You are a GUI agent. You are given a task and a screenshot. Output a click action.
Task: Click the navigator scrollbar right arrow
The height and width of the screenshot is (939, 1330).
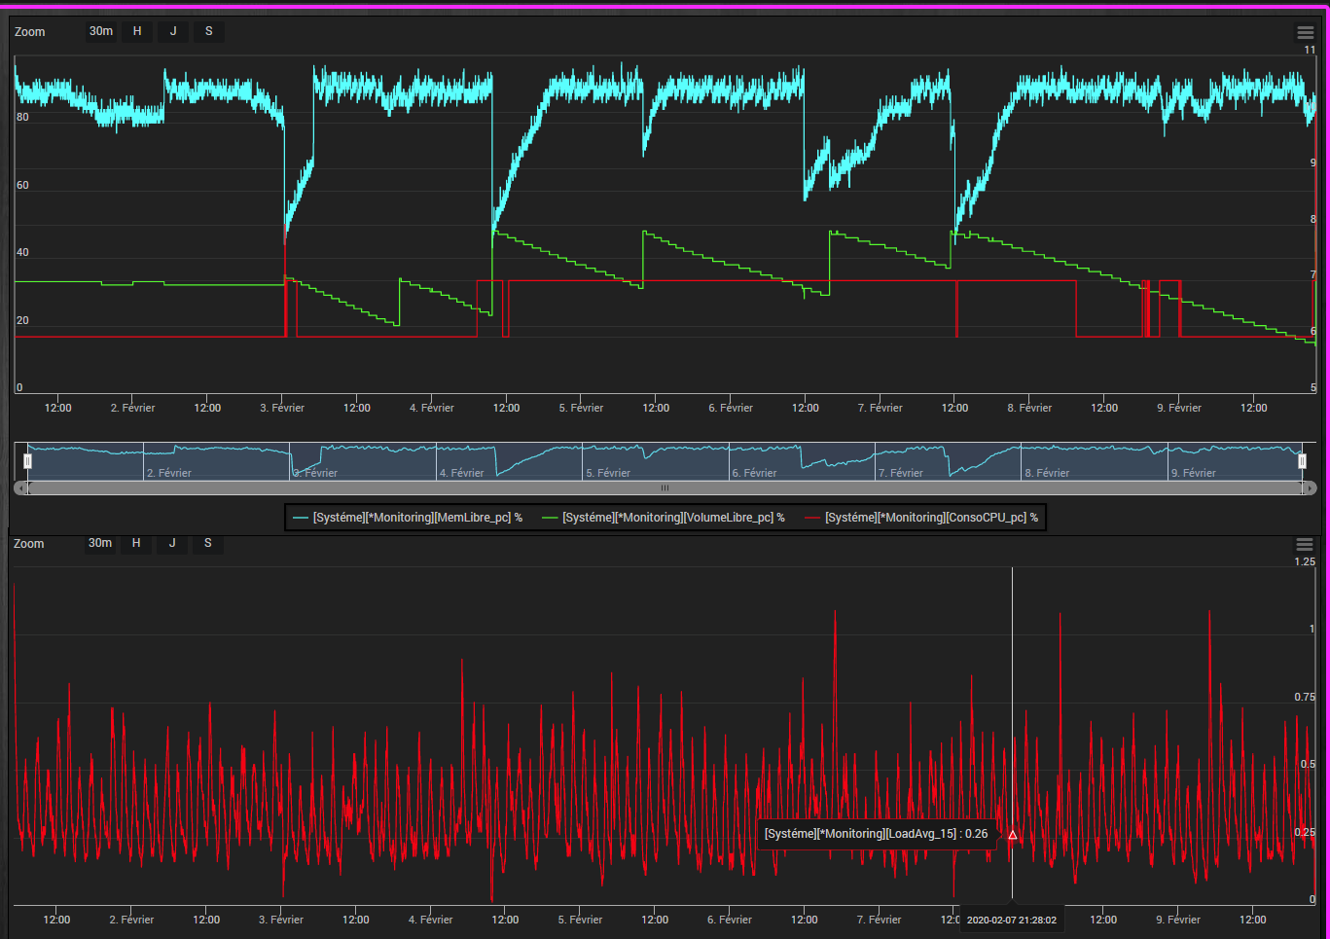point(1310,488)
